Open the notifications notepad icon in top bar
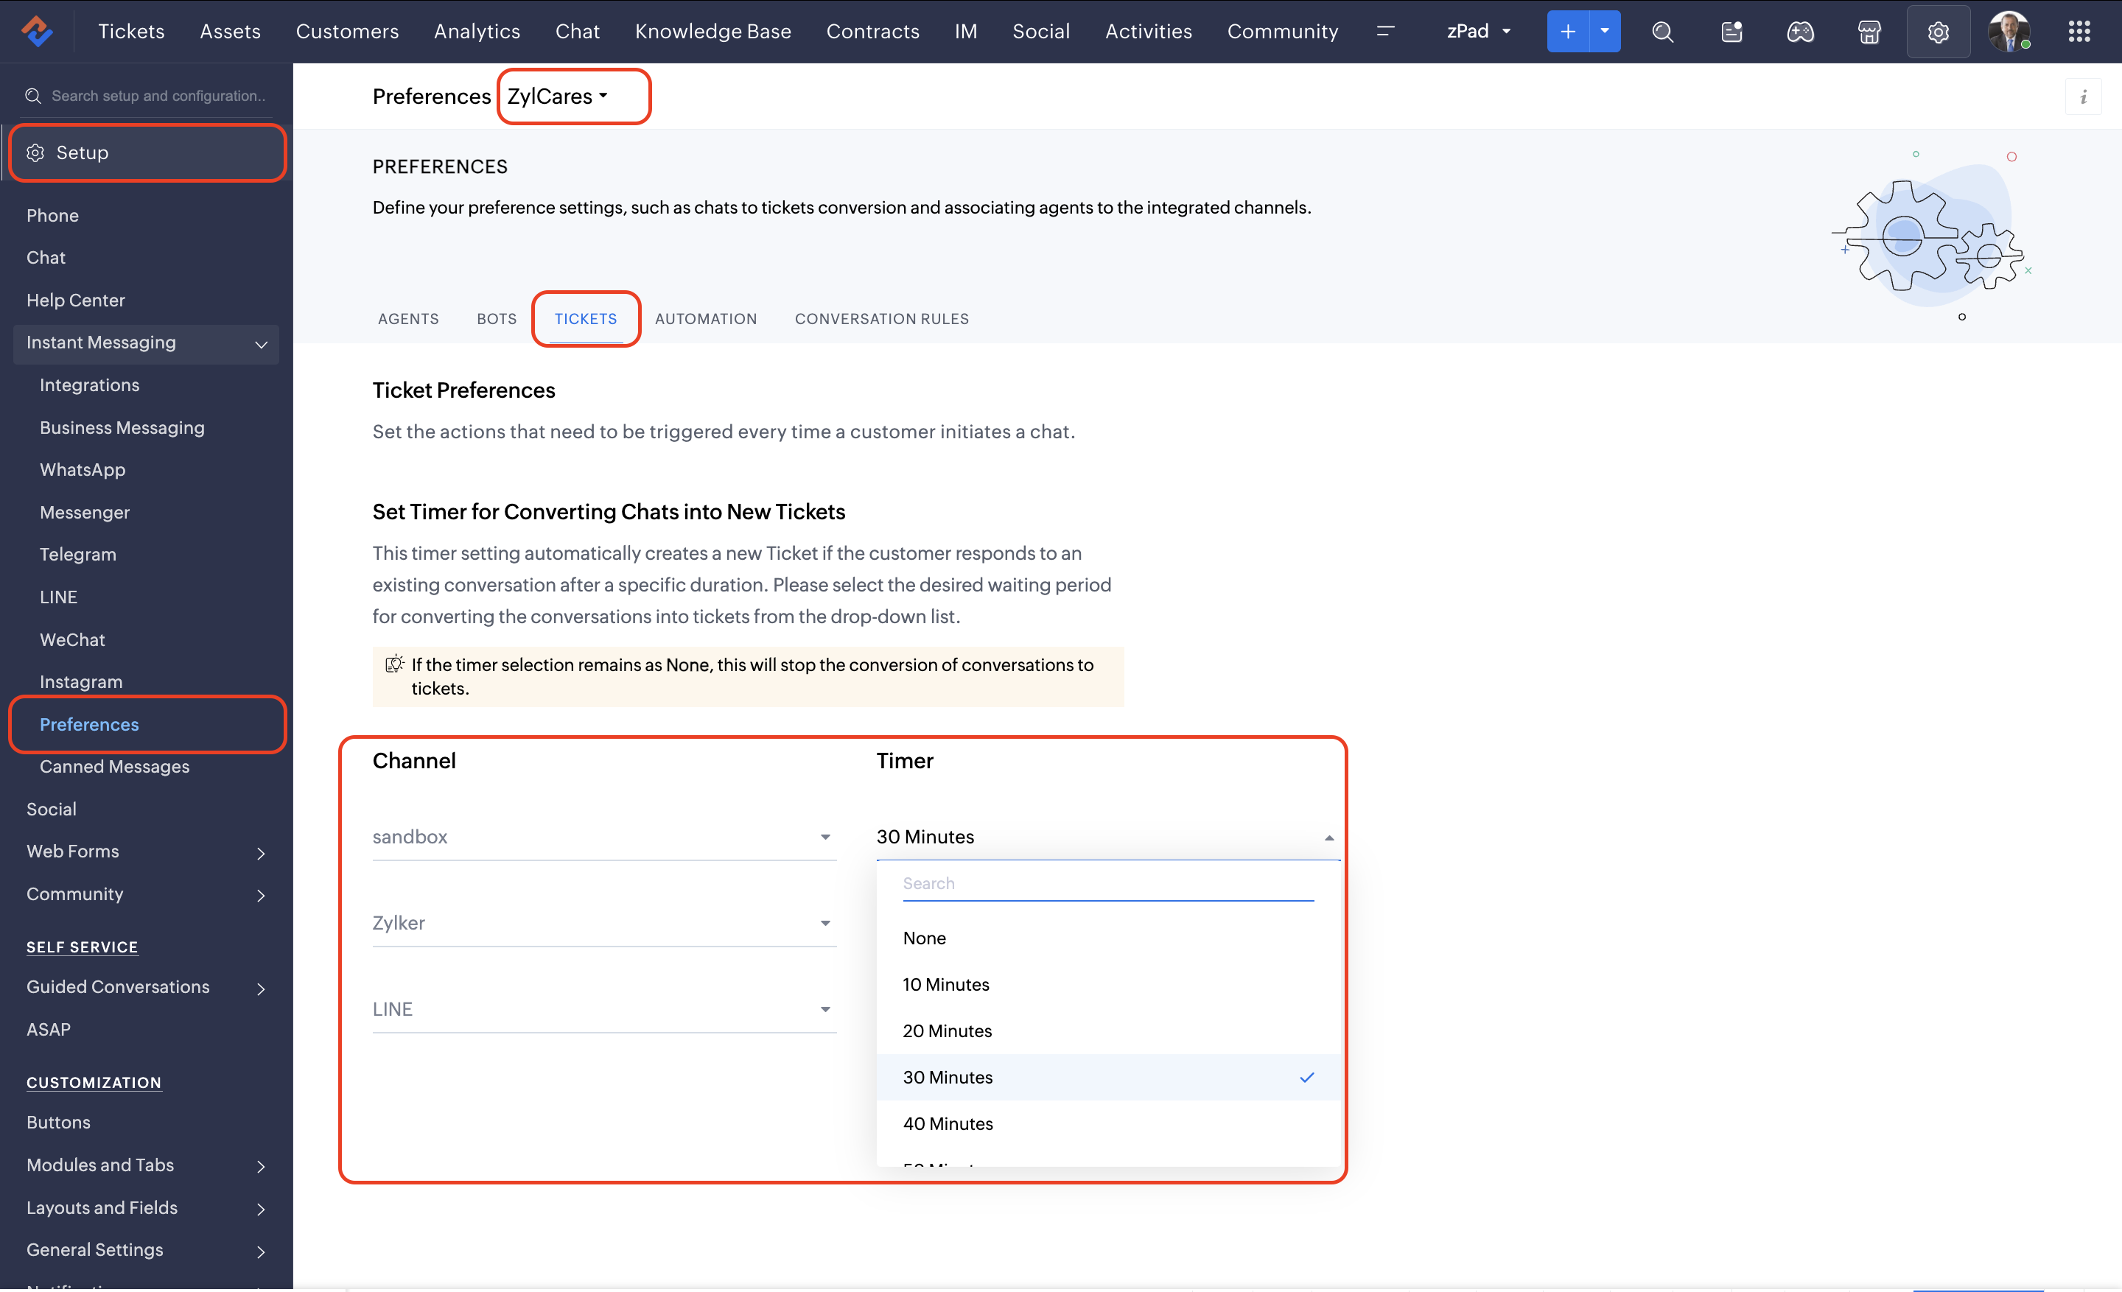 [1731, 32]
